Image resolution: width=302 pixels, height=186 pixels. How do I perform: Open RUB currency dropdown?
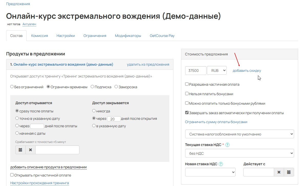pyautogui.click(x=217, y=71)
